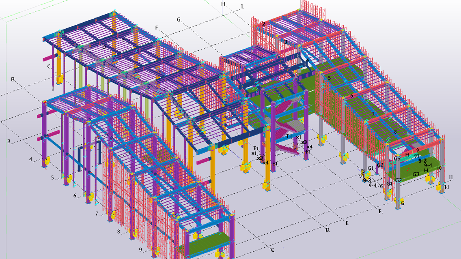Click grid axis label 10
This screenshot has width=461, height=259.
[439, 168]
